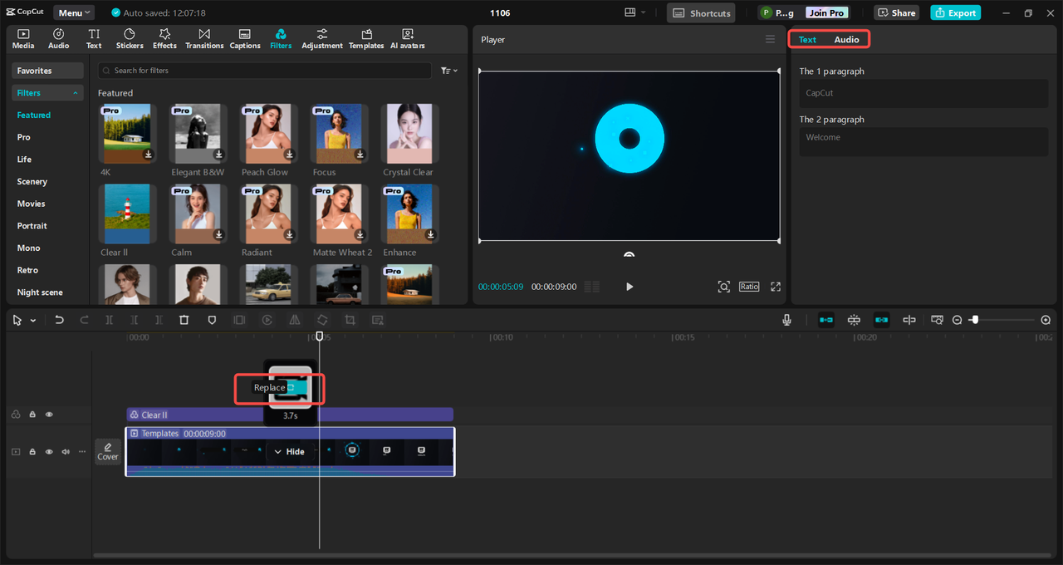
Task: Open the filter sort options dropdown
Action: tap(448, 71)
